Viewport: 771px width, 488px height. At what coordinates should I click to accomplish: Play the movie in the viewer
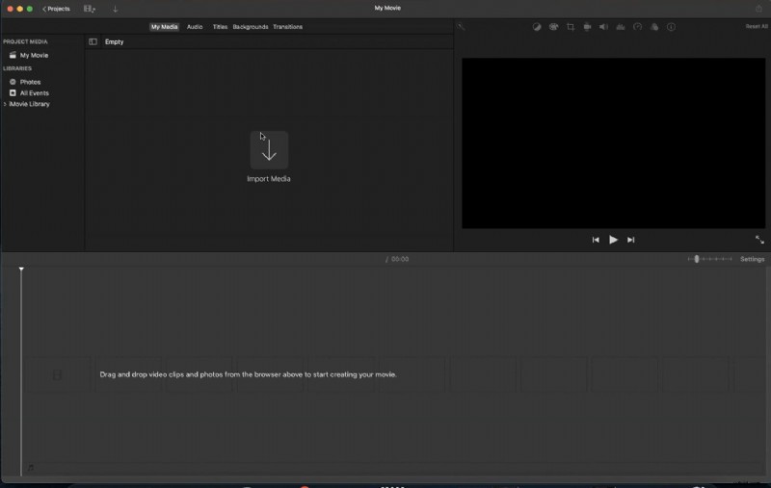(x=613, y=240)
